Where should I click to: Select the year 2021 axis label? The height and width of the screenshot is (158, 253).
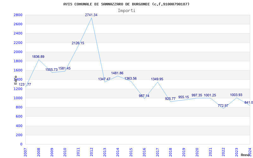210,152
